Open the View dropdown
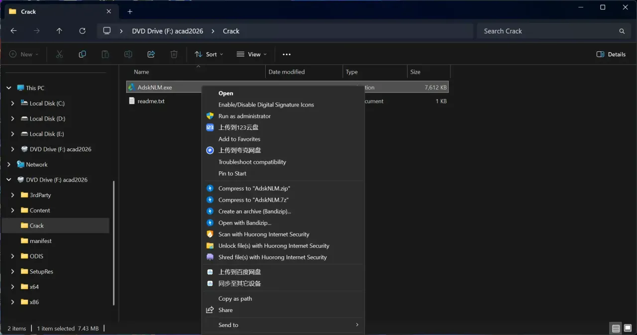 tap(252, 54)
